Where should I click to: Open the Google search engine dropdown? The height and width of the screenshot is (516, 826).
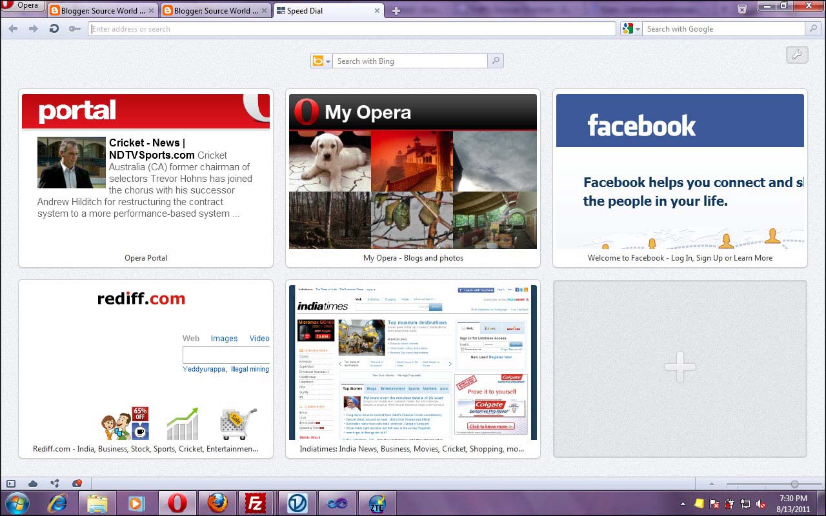coord(631,29)
